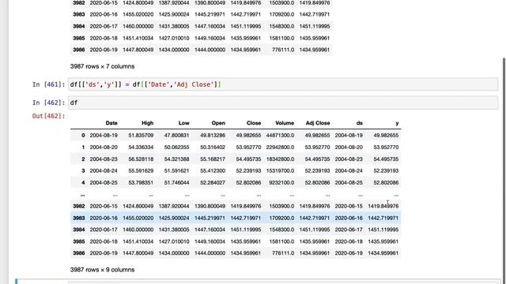The width and height of the screenshot is (506, 284).
Task: Click High value 53.798351
Action: point(141,182)
